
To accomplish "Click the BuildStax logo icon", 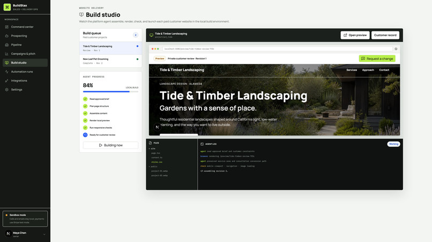I will point(7,7).
